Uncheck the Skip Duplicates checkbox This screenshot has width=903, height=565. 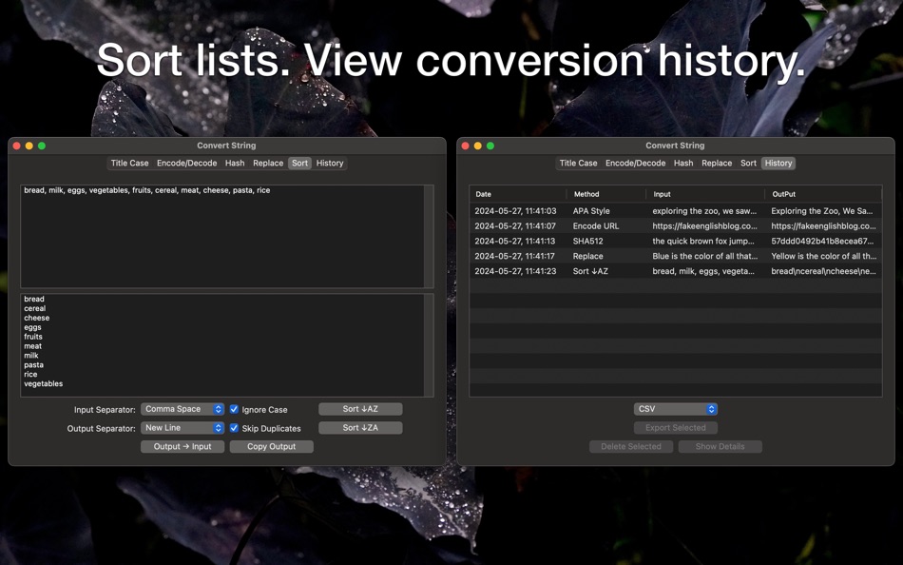coord(235,428)
